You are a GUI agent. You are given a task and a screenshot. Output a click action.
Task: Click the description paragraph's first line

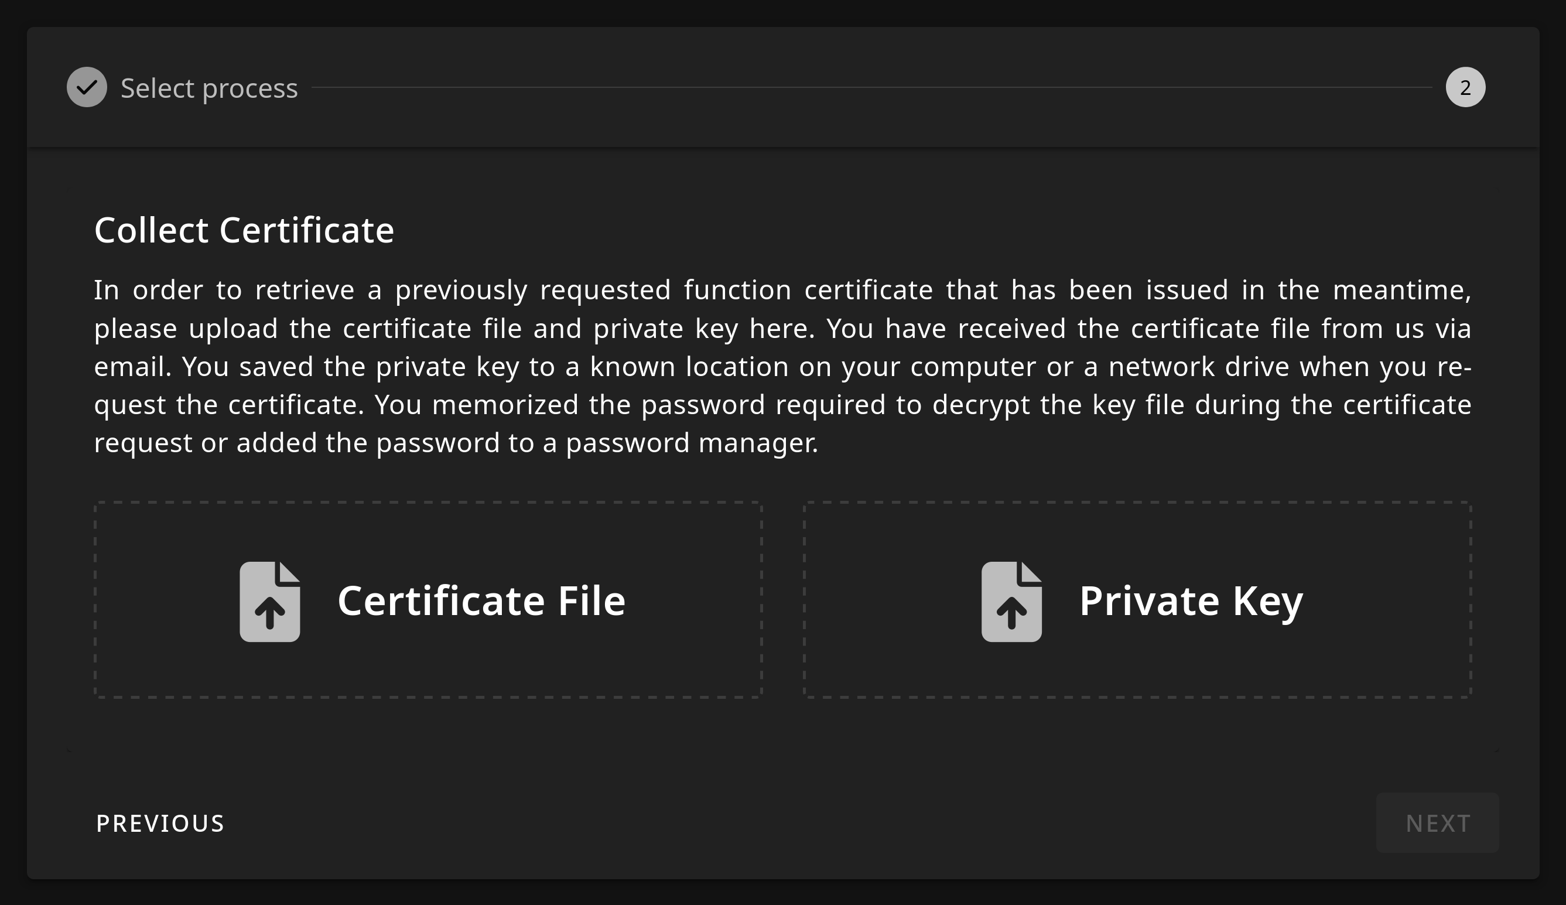782,291
